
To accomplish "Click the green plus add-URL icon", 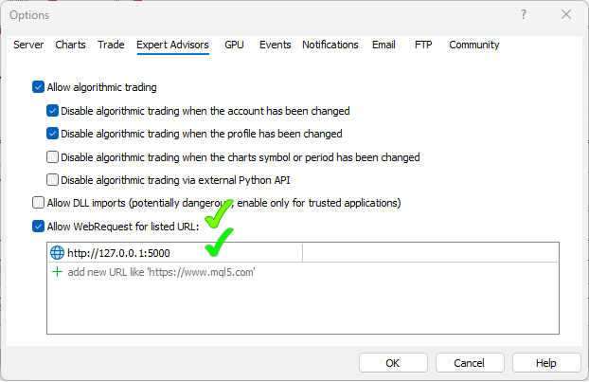I will point(57,272).
